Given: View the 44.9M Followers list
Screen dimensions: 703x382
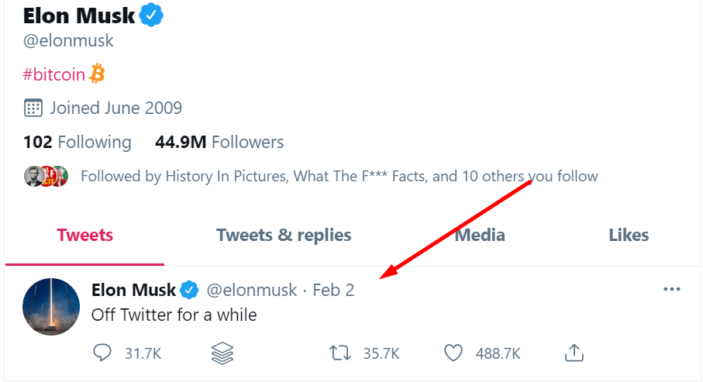Looking at the screenshot, I should pos(219,142).
